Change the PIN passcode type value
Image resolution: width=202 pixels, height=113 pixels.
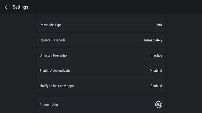pos(159,25)
